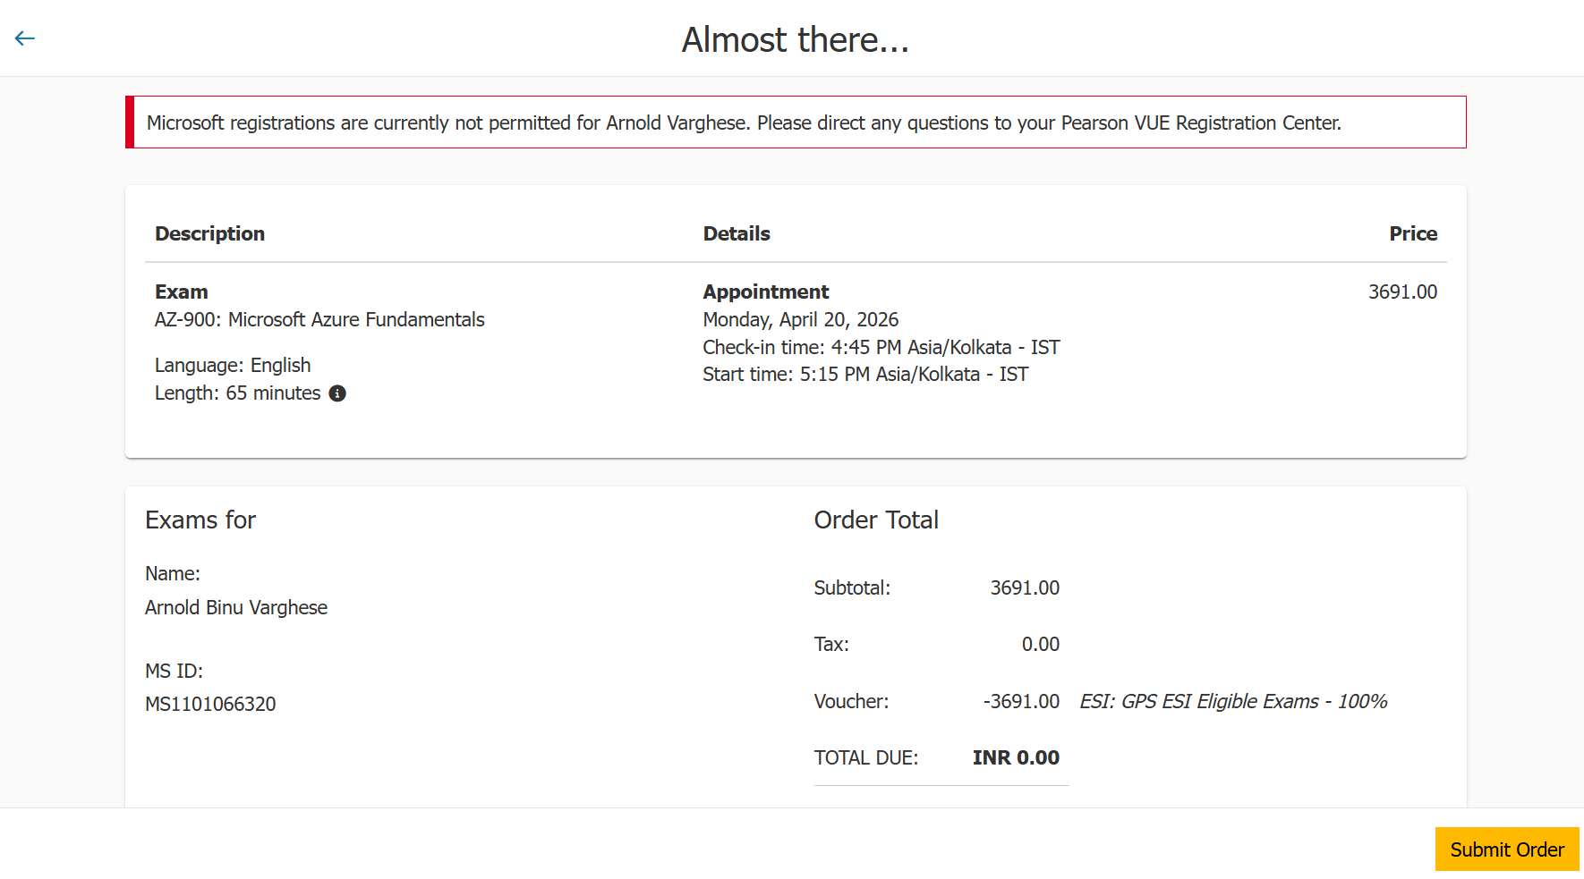1584x879 pixels.
Task: Click the ESI: GPS ESI Eligible Exams voucher note
Action: 1233,702
